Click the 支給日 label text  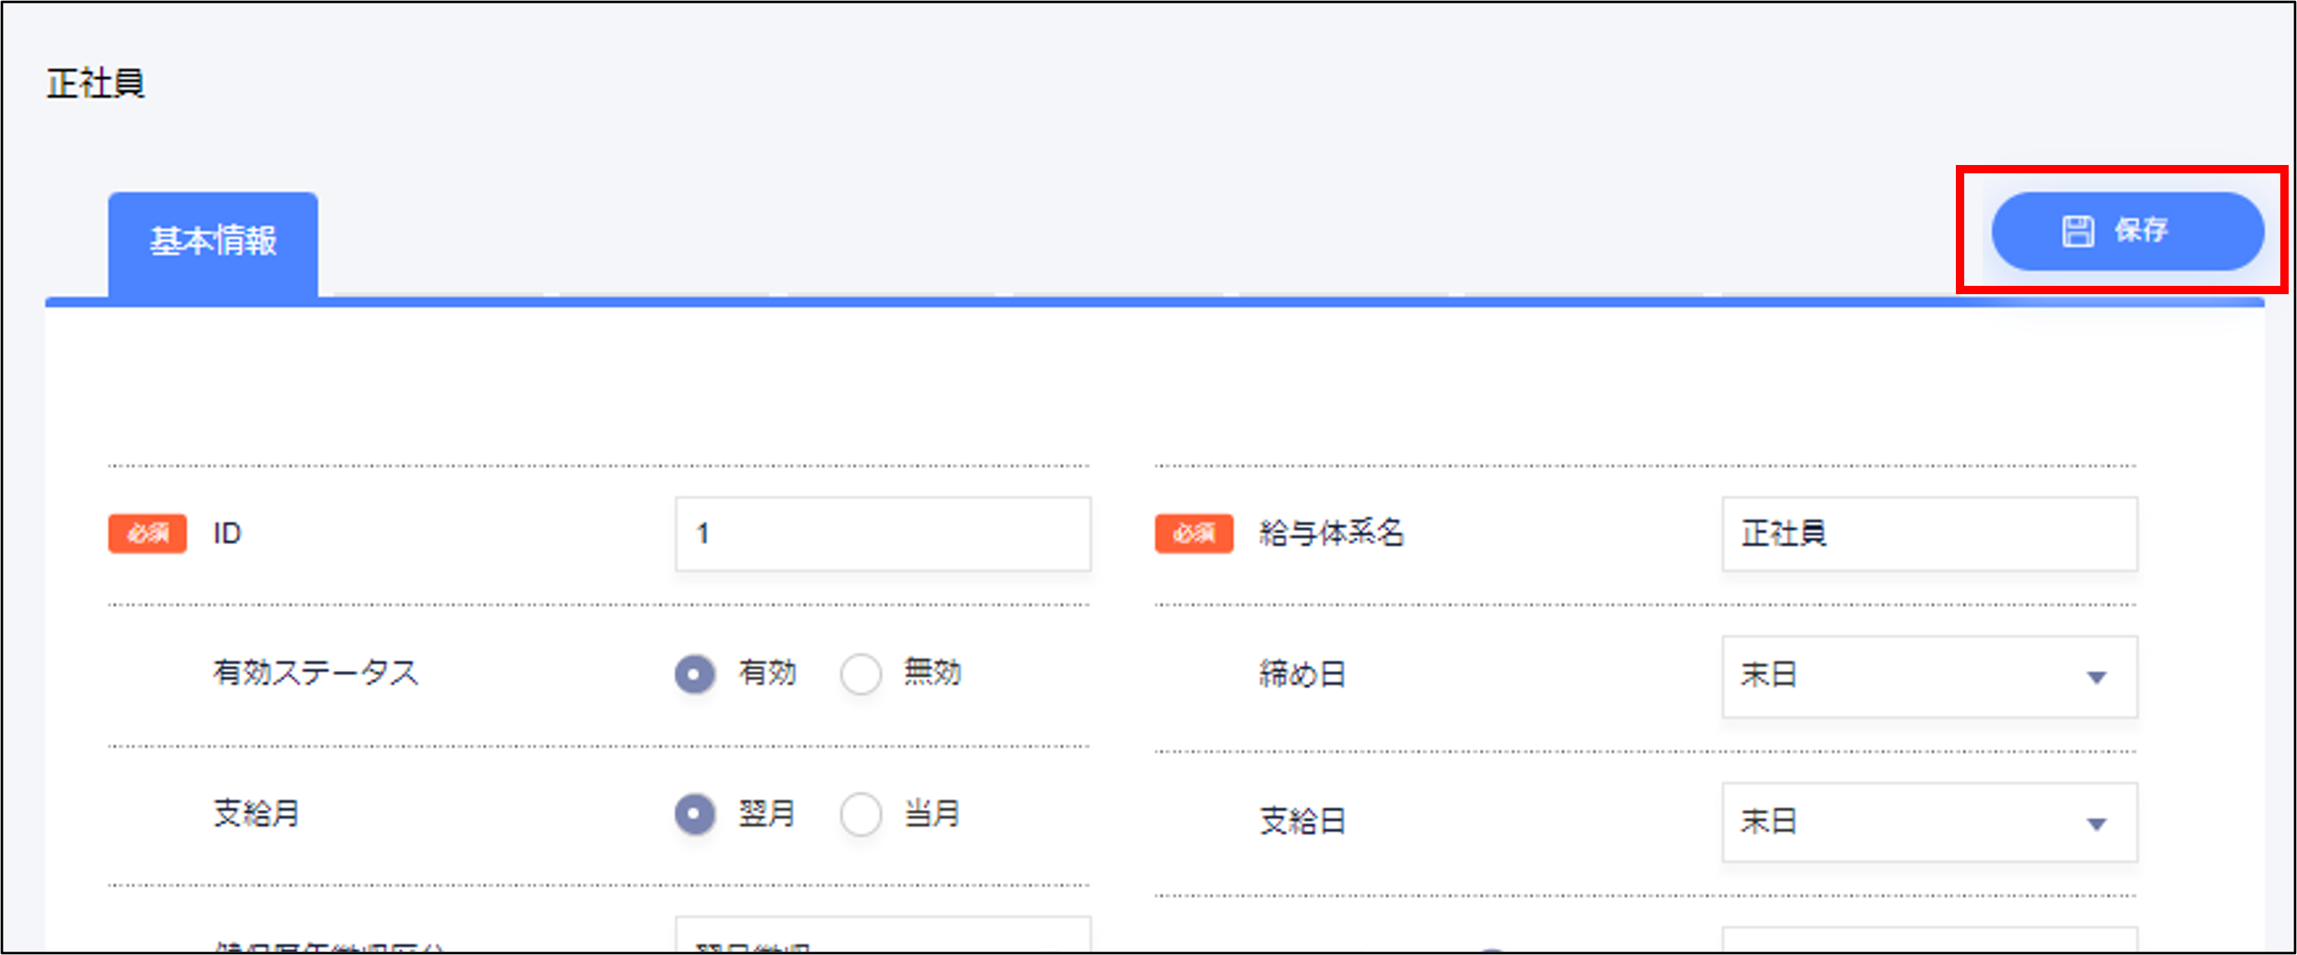[x=1302, y=821]
